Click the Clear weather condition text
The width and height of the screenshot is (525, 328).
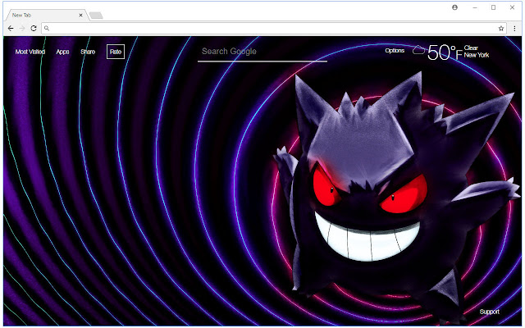coord(471,48)
